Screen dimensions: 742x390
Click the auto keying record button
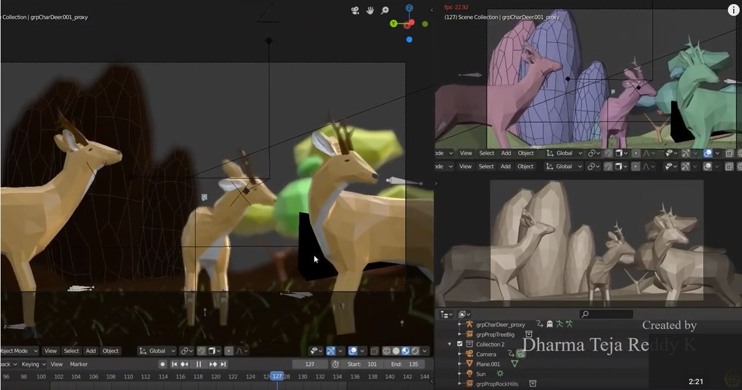[163, 364]
